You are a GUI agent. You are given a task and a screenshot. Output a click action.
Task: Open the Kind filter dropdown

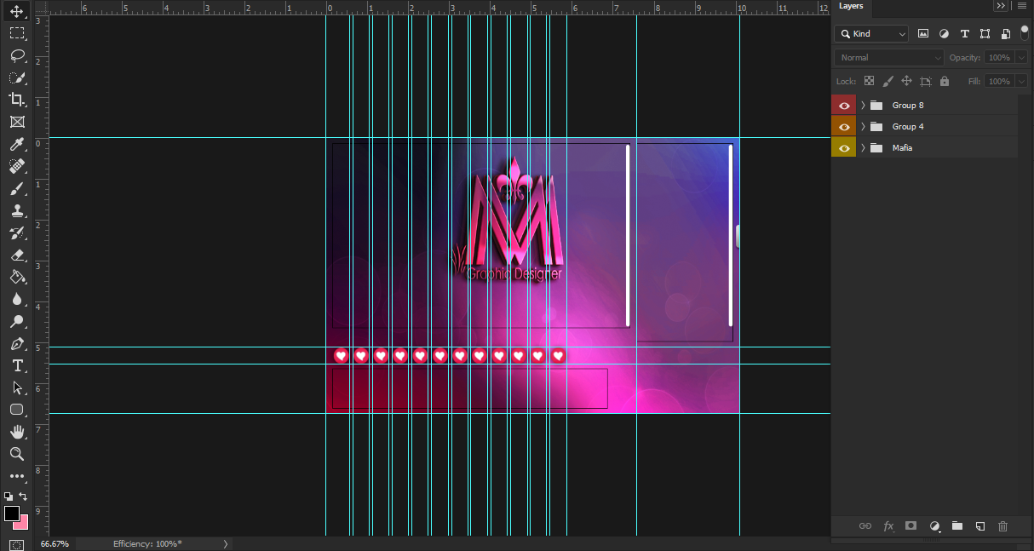tap(870, 33)
